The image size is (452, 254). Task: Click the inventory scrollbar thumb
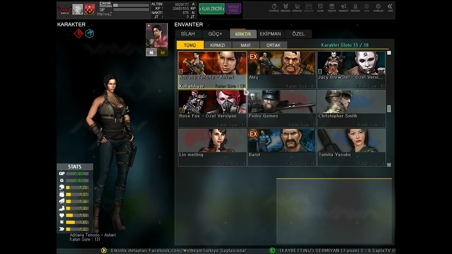[x=389, y=109]
